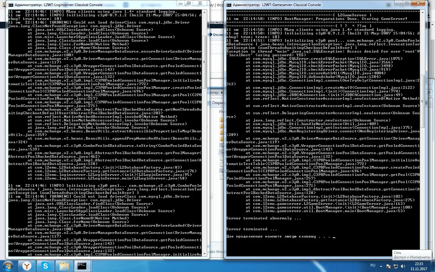The height and width of the screenshot is (272, 435).
Task: Minimize the L2WT-Gameserver console window
Action: tap(399, 3)
